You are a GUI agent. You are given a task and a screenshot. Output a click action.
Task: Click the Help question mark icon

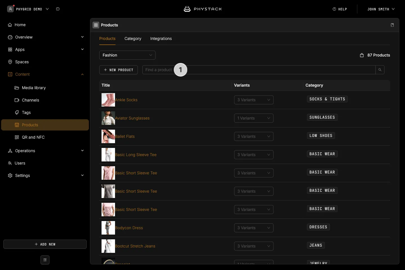pyautogui.click(x=334, y=9)
